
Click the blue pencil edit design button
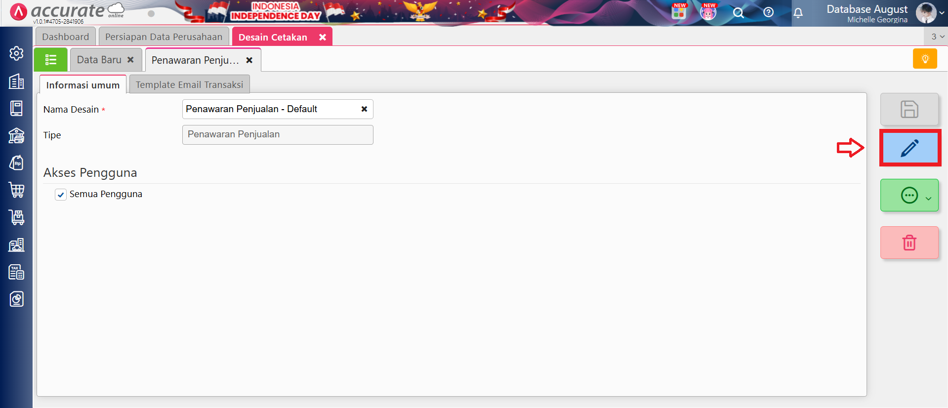click(910, 148)
